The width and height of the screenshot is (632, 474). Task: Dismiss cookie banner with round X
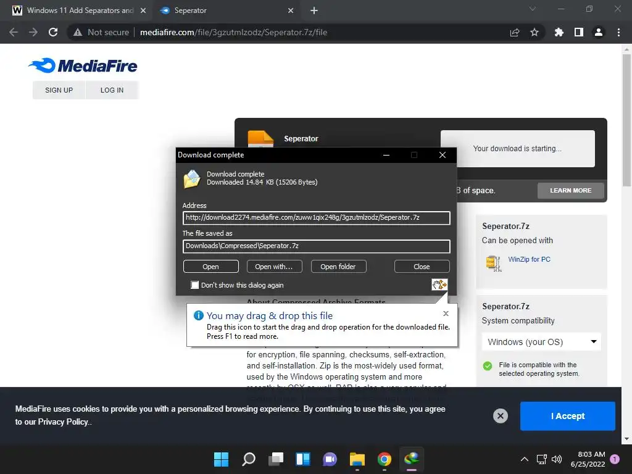click(500, 415)
